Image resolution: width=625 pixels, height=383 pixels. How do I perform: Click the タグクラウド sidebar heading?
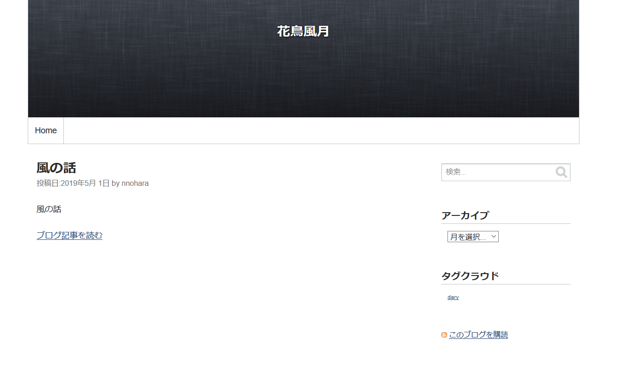coord(470,276)
